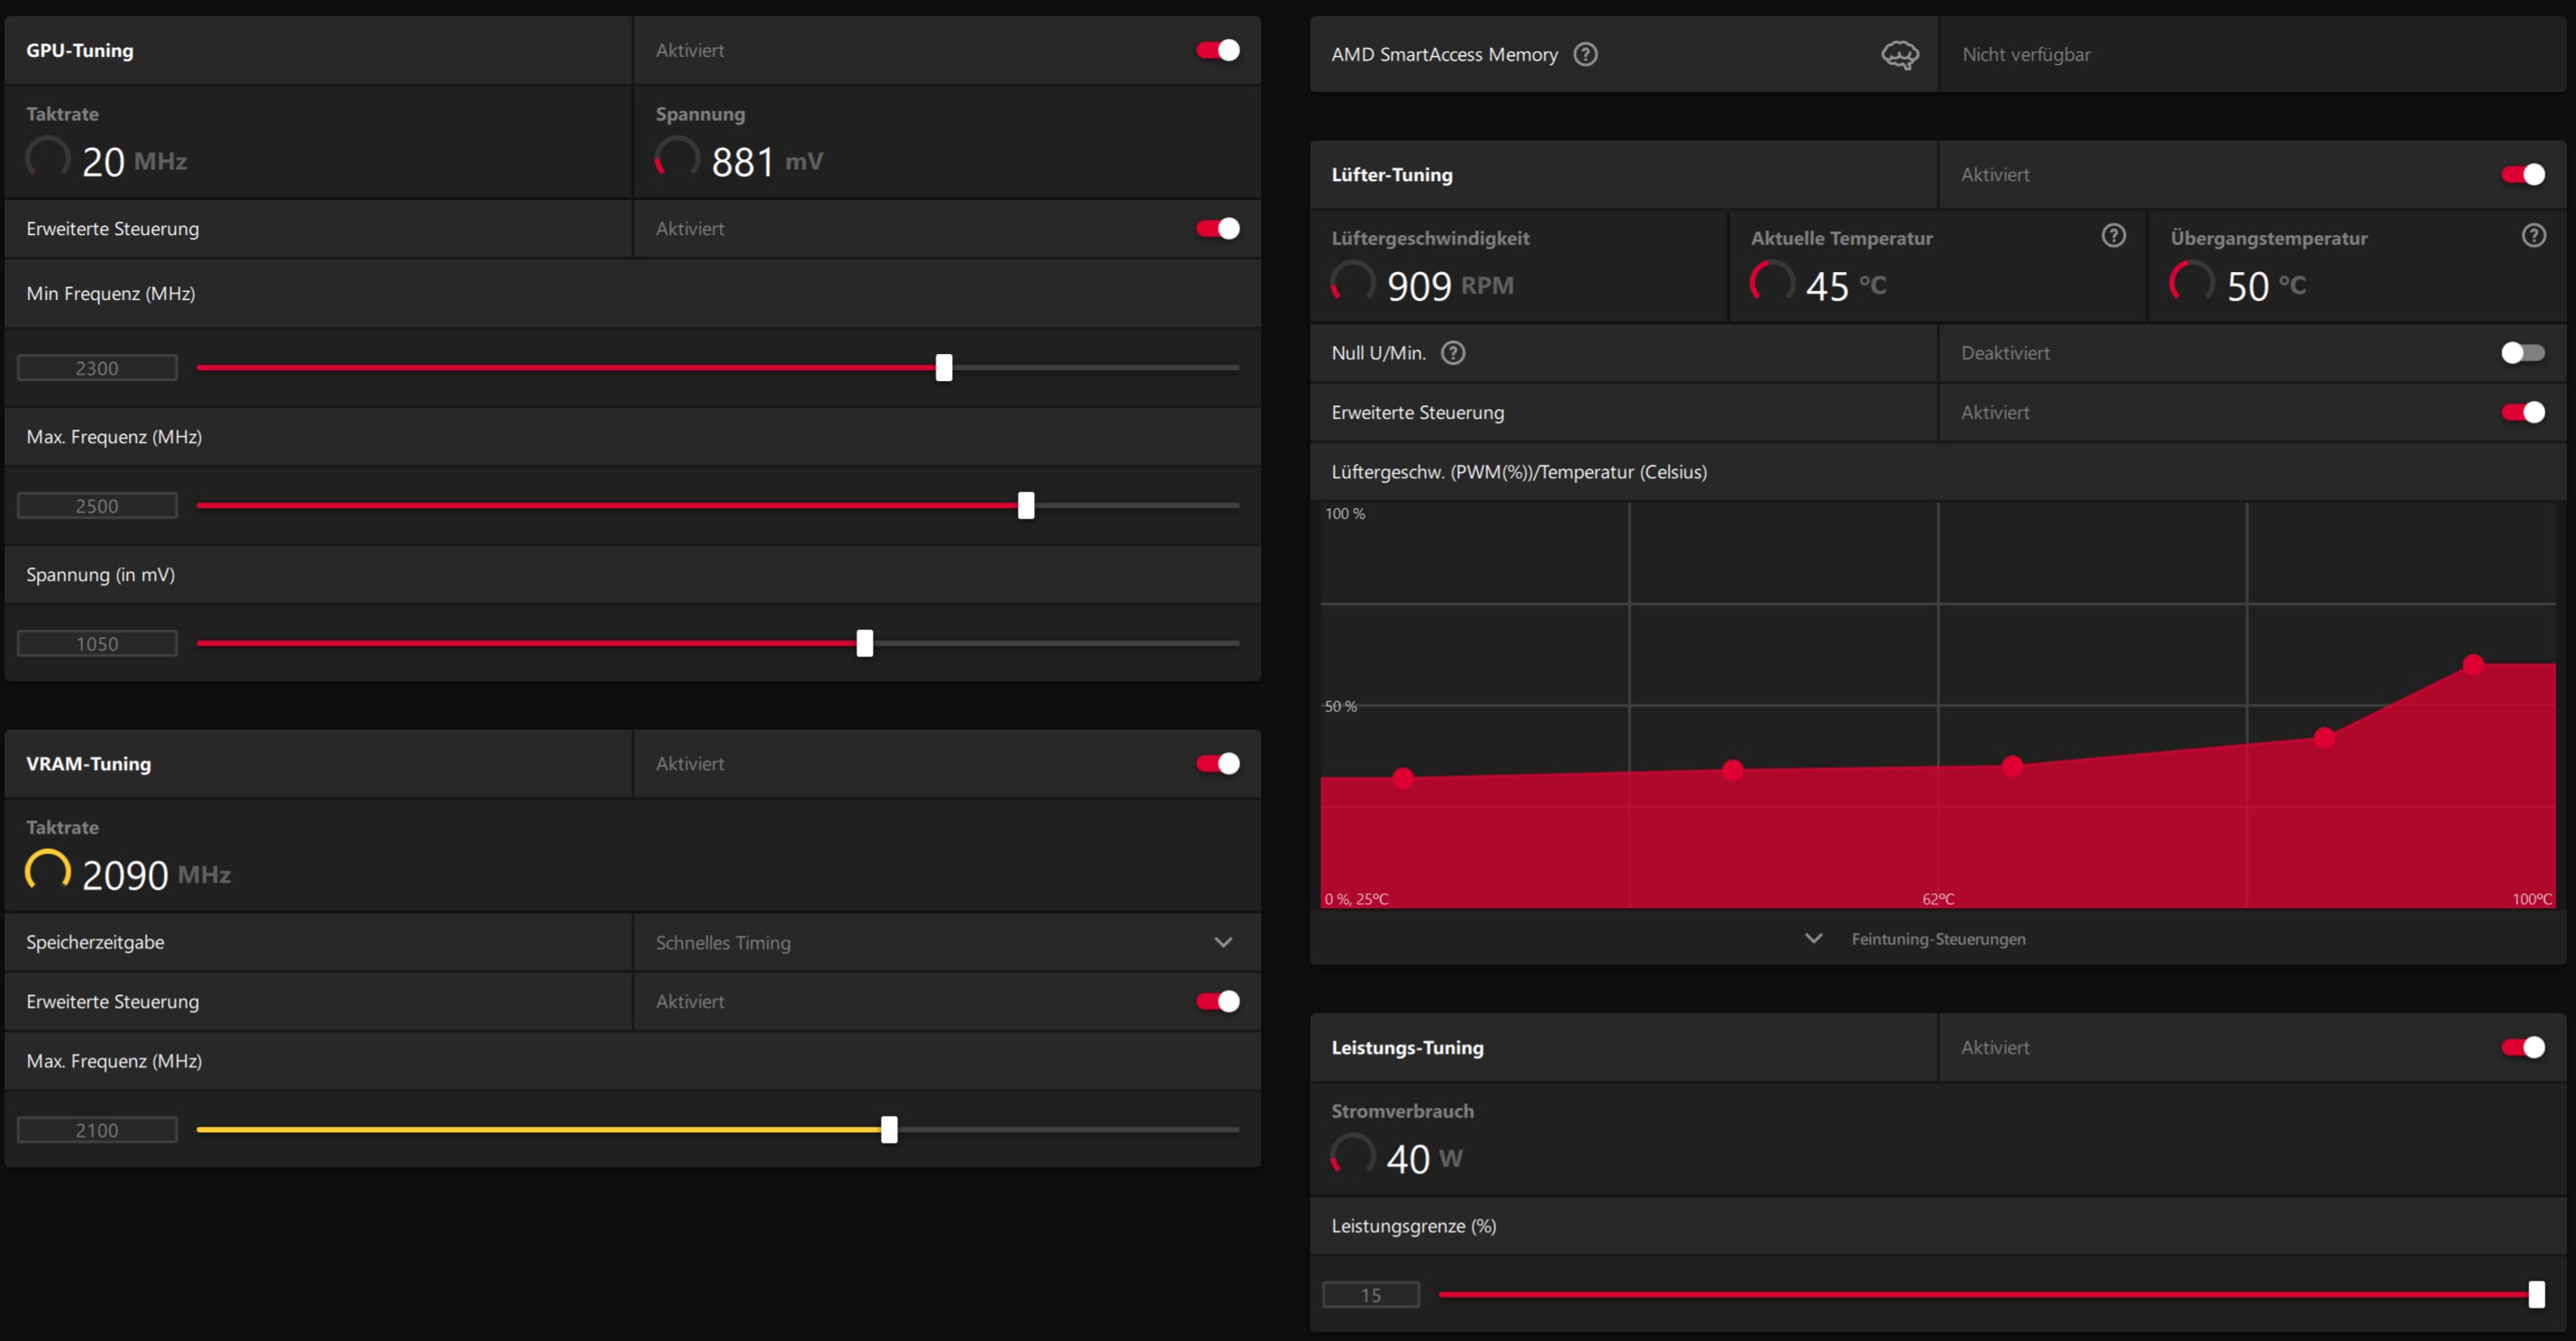Click the 100 % axis label on fan graph
Screen dimensions: 2576x1341
[x=1345, y=514]
